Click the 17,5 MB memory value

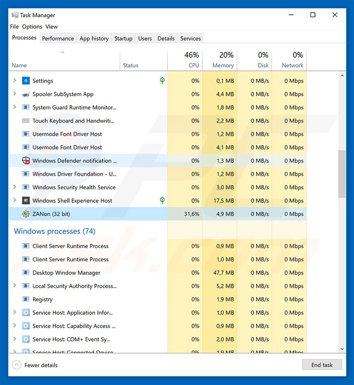pyautogui.click(x=224, y=201)
